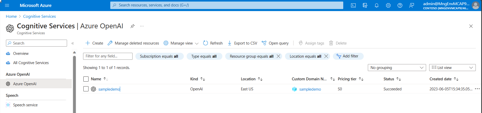Open All Cognitive Services menu item
Screen dimensions: 482x113
pos(31,63)
